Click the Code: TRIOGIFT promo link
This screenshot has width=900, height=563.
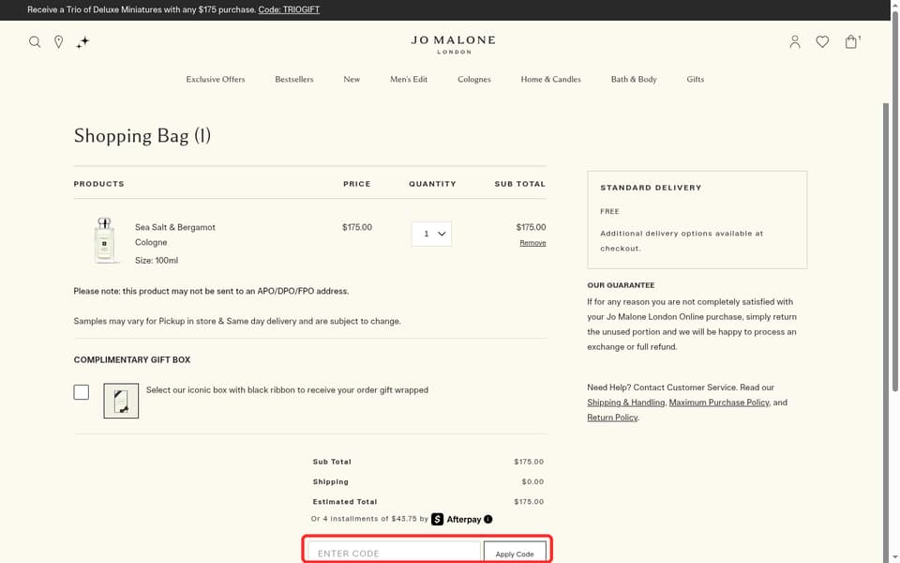289,9
